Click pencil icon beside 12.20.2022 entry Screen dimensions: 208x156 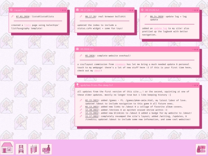click(x=81, y=110)
